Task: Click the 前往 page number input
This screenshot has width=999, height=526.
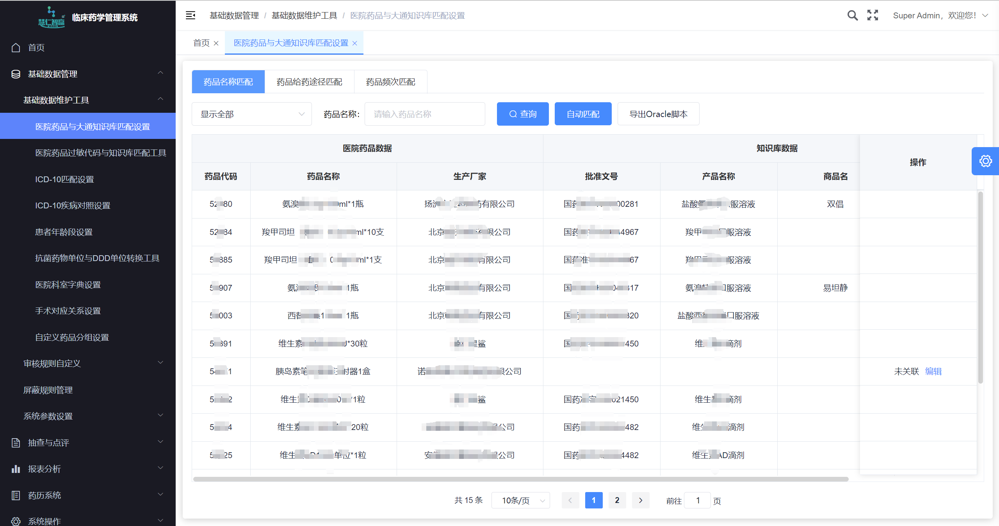Action: pyautogui.click(x=698, y=500)
